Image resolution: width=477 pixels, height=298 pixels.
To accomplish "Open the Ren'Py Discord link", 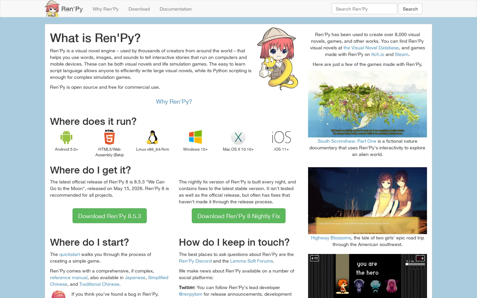I will tap(195, 261).
